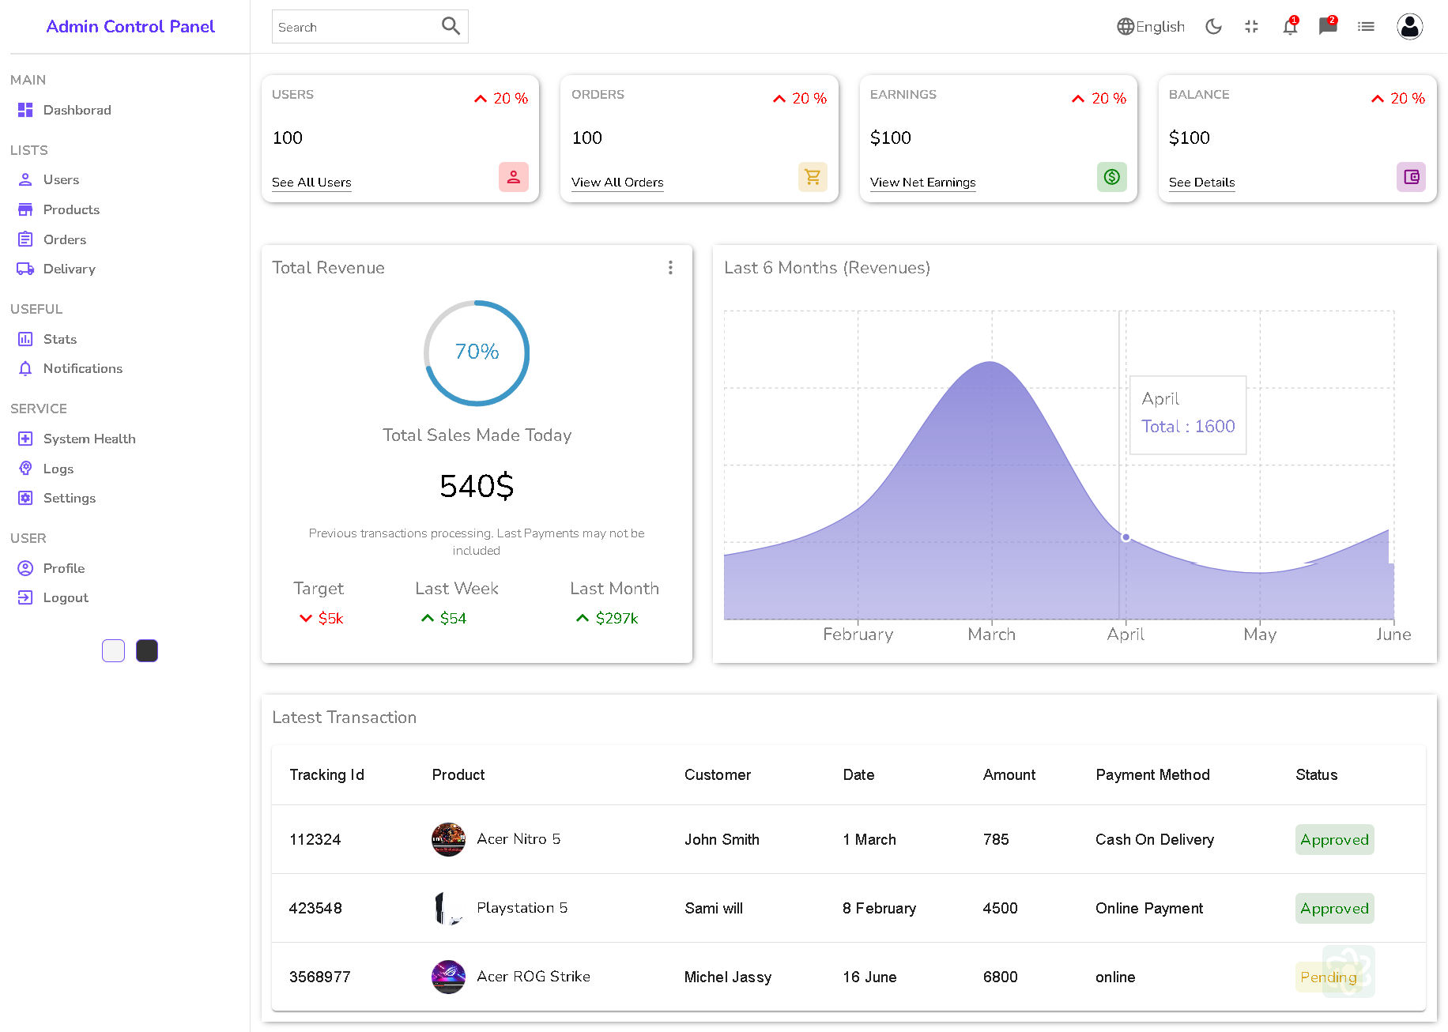The image size is (1448, 1032).
Task: Click the 8 February date cell
Action: point(879,908)
